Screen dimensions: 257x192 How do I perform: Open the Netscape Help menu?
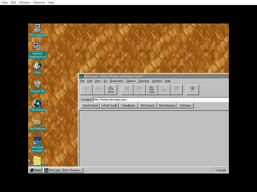point(167,81)
